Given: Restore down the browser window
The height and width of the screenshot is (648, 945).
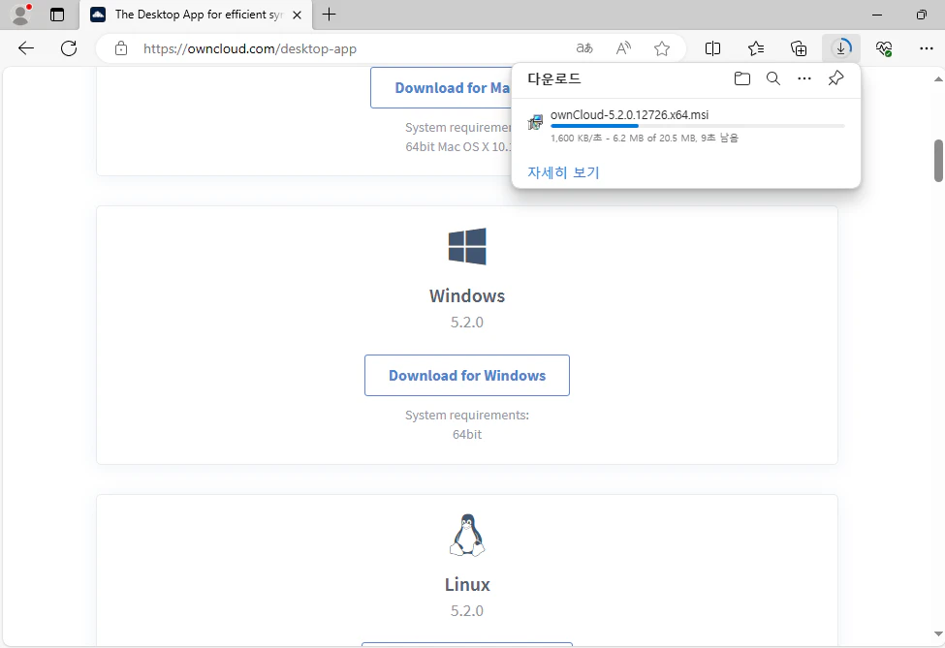Looking at the screenshot, I should [x=921, y=15].
